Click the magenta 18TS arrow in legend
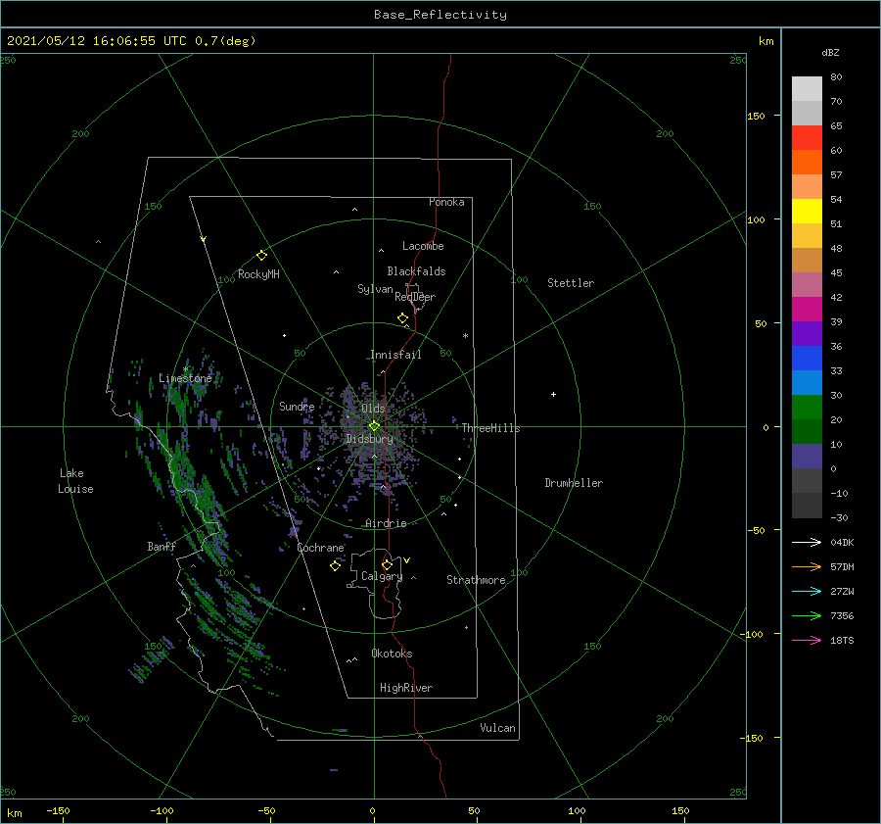The height and width of the screenshot is (824, 881). click(x=807, y=640)
